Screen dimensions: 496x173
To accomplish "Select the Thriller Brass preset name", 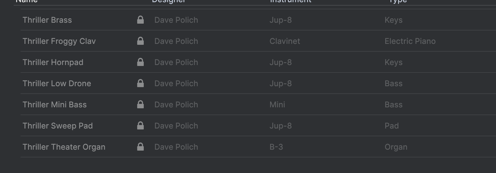I will click(47, 20).
